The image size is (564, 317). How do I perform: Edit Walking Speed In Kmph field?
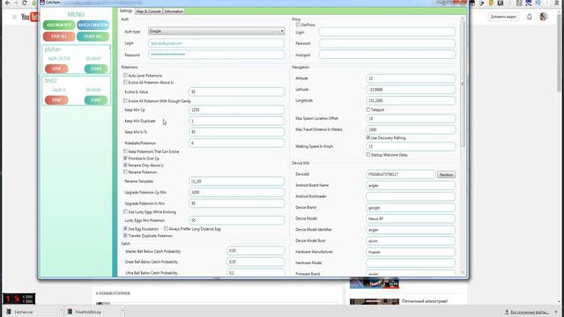[x=411, y=147]
